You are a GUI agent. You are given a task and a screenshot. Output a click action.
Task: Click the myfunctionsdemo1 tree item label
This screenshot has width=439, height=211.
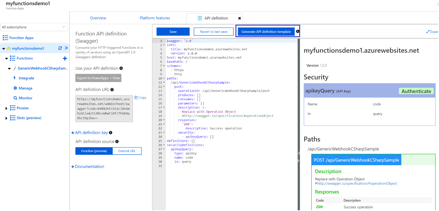(28, 48)
